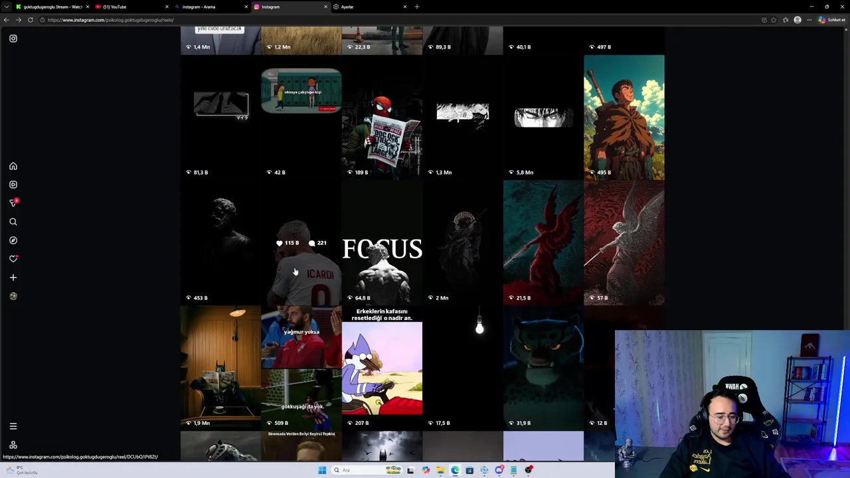Open Microsoft Store from taskbar
This screenshot has height=478, width=850.
coord(469,470)
